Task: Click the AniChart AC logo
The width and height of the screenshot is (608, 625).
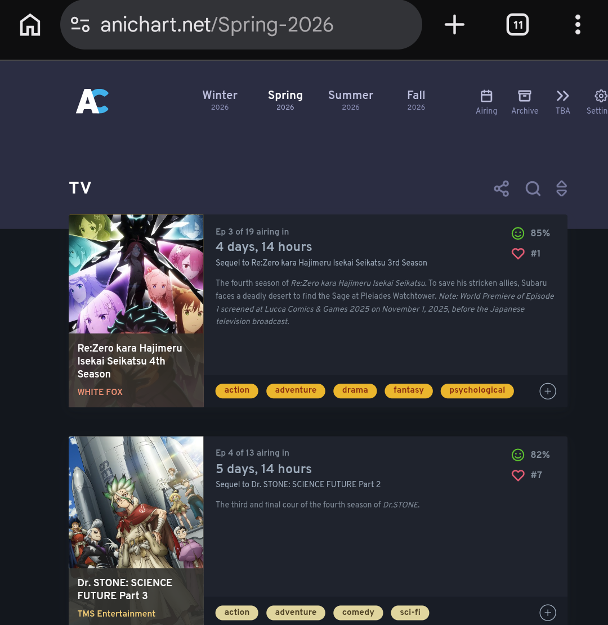Action: point(92,101)
